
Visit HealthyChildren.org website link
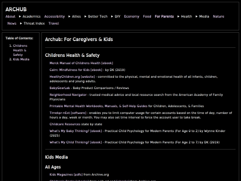pyautogui.click(x=72, y=77)
